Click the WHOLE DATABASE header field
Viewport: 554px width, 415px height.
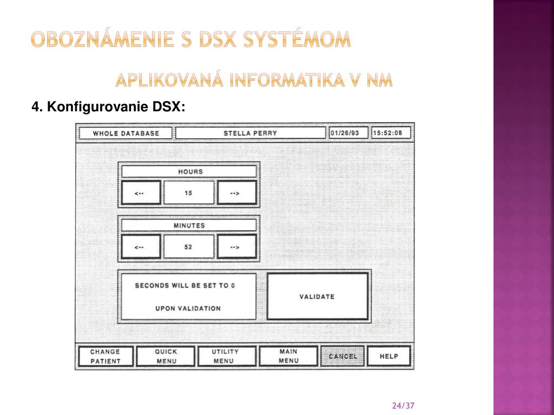click(x=126, y=133)
